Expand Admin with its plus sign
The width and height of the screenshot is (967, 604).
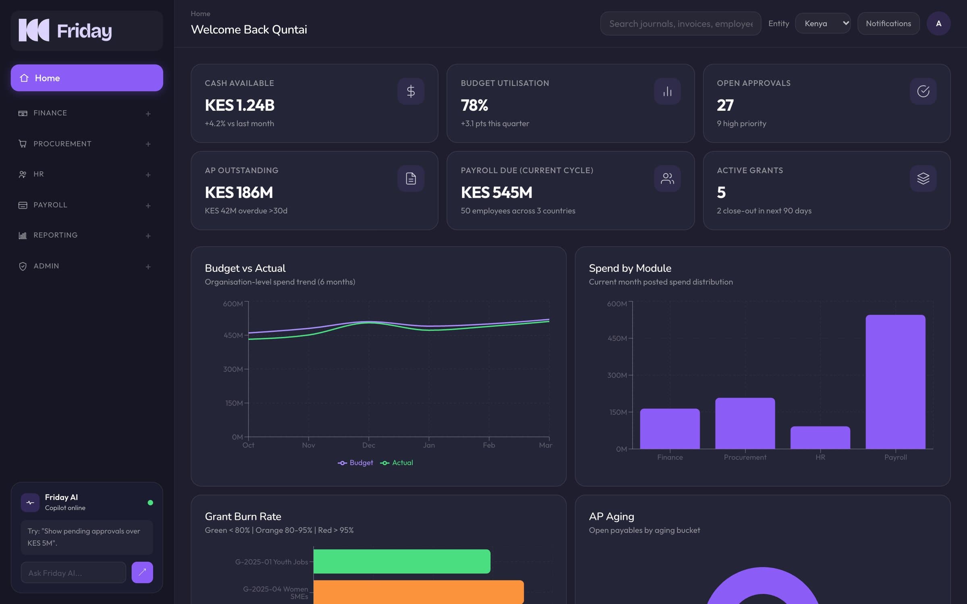point(148,267)
